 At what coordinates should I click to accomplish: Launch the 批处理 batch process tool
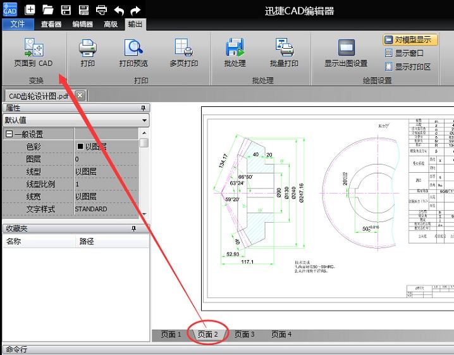(235, 47)
